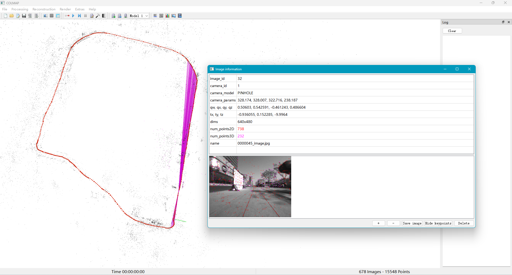This screenshot has width=512, height=275.
Task: Open Feature matching grid icon
Action: pos(52,16)
